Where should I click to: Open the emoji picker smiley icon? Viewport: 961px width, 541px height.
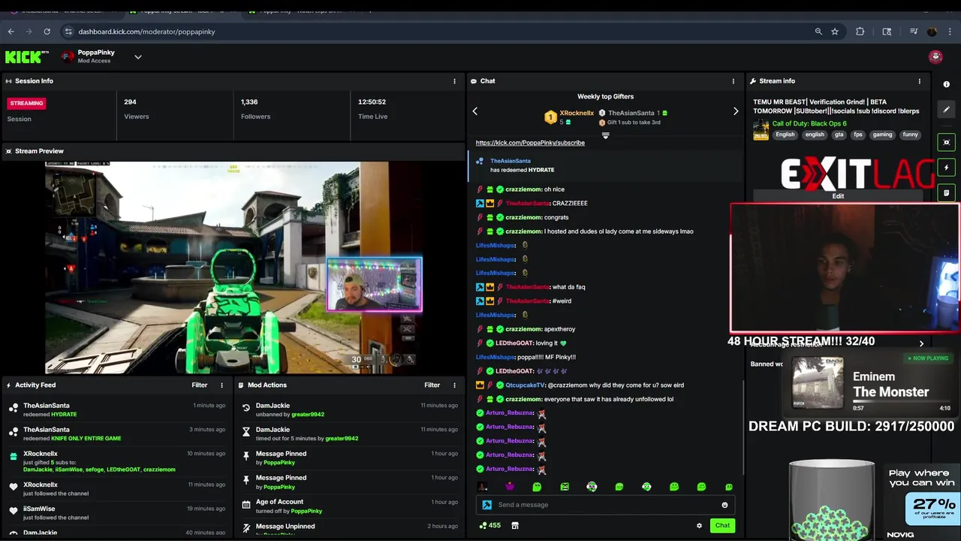click(x=725, y=505)
